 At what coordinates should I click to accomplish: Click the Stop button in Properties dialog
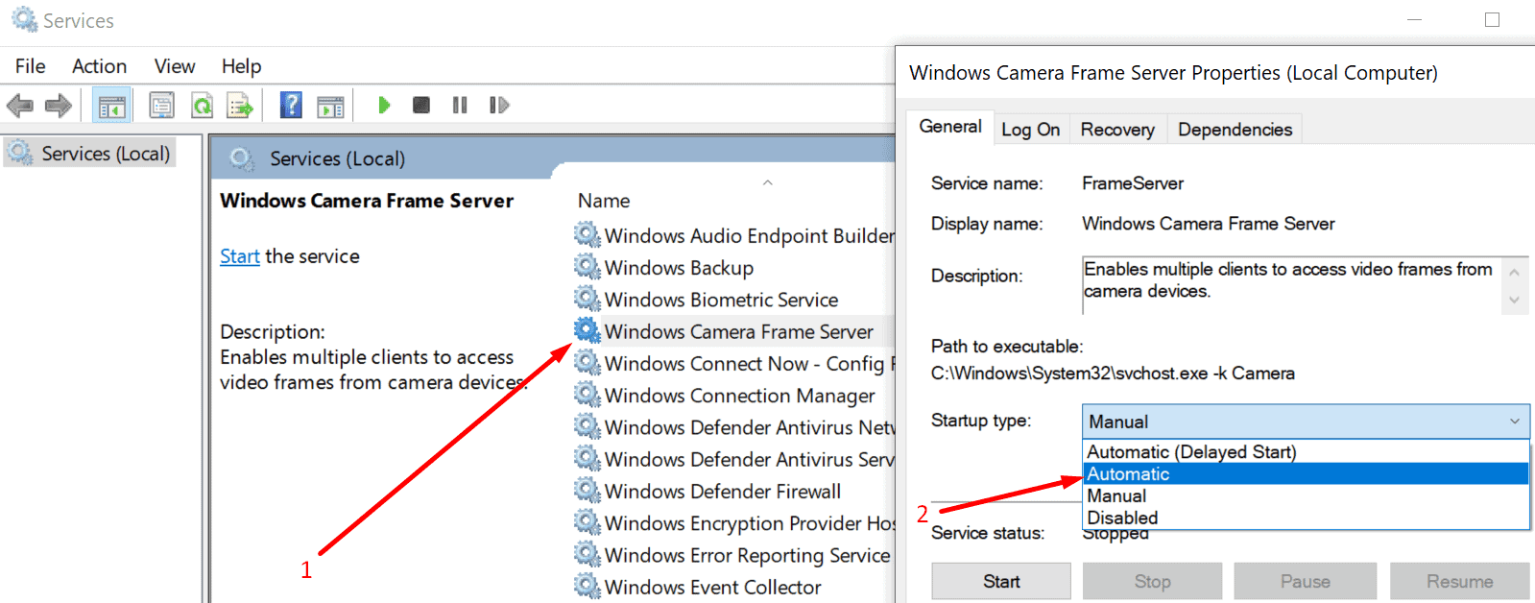(x=1152, y=581)
